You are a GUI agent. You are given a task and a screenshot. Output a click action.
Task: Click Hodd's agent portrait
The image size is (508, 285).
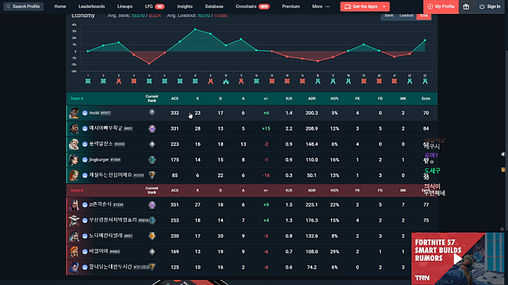[x=74, y=113]
